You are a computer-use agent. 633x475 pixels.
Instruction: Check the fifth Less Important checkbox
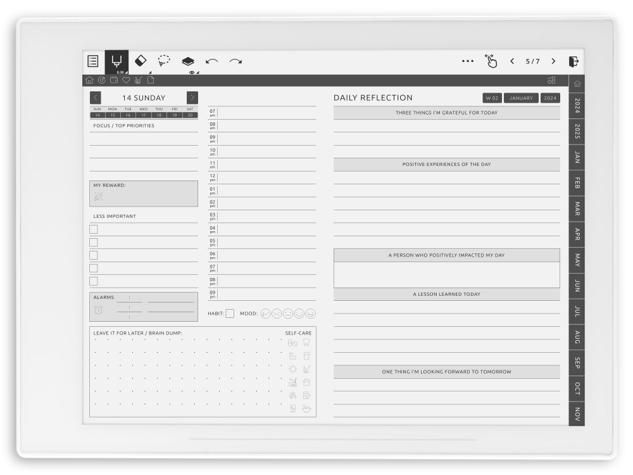[x=94, y=281]
